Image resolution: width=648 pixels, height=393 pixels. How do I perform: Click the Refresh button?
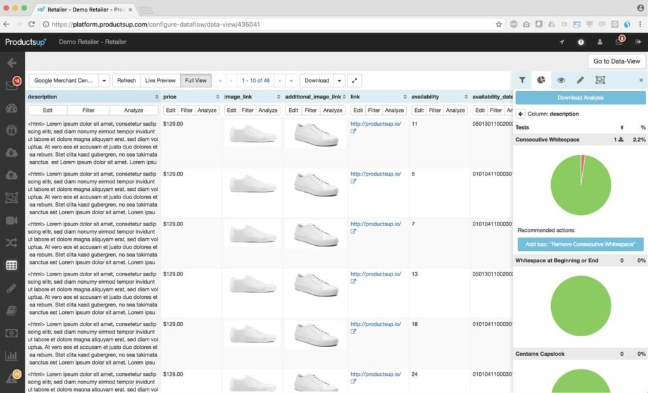point(127,80)
